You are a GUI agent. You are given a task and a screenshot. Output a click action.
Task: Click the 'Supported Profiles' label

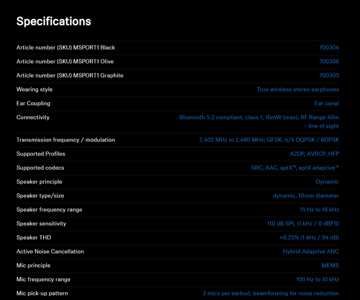click(x=41, y=154)
